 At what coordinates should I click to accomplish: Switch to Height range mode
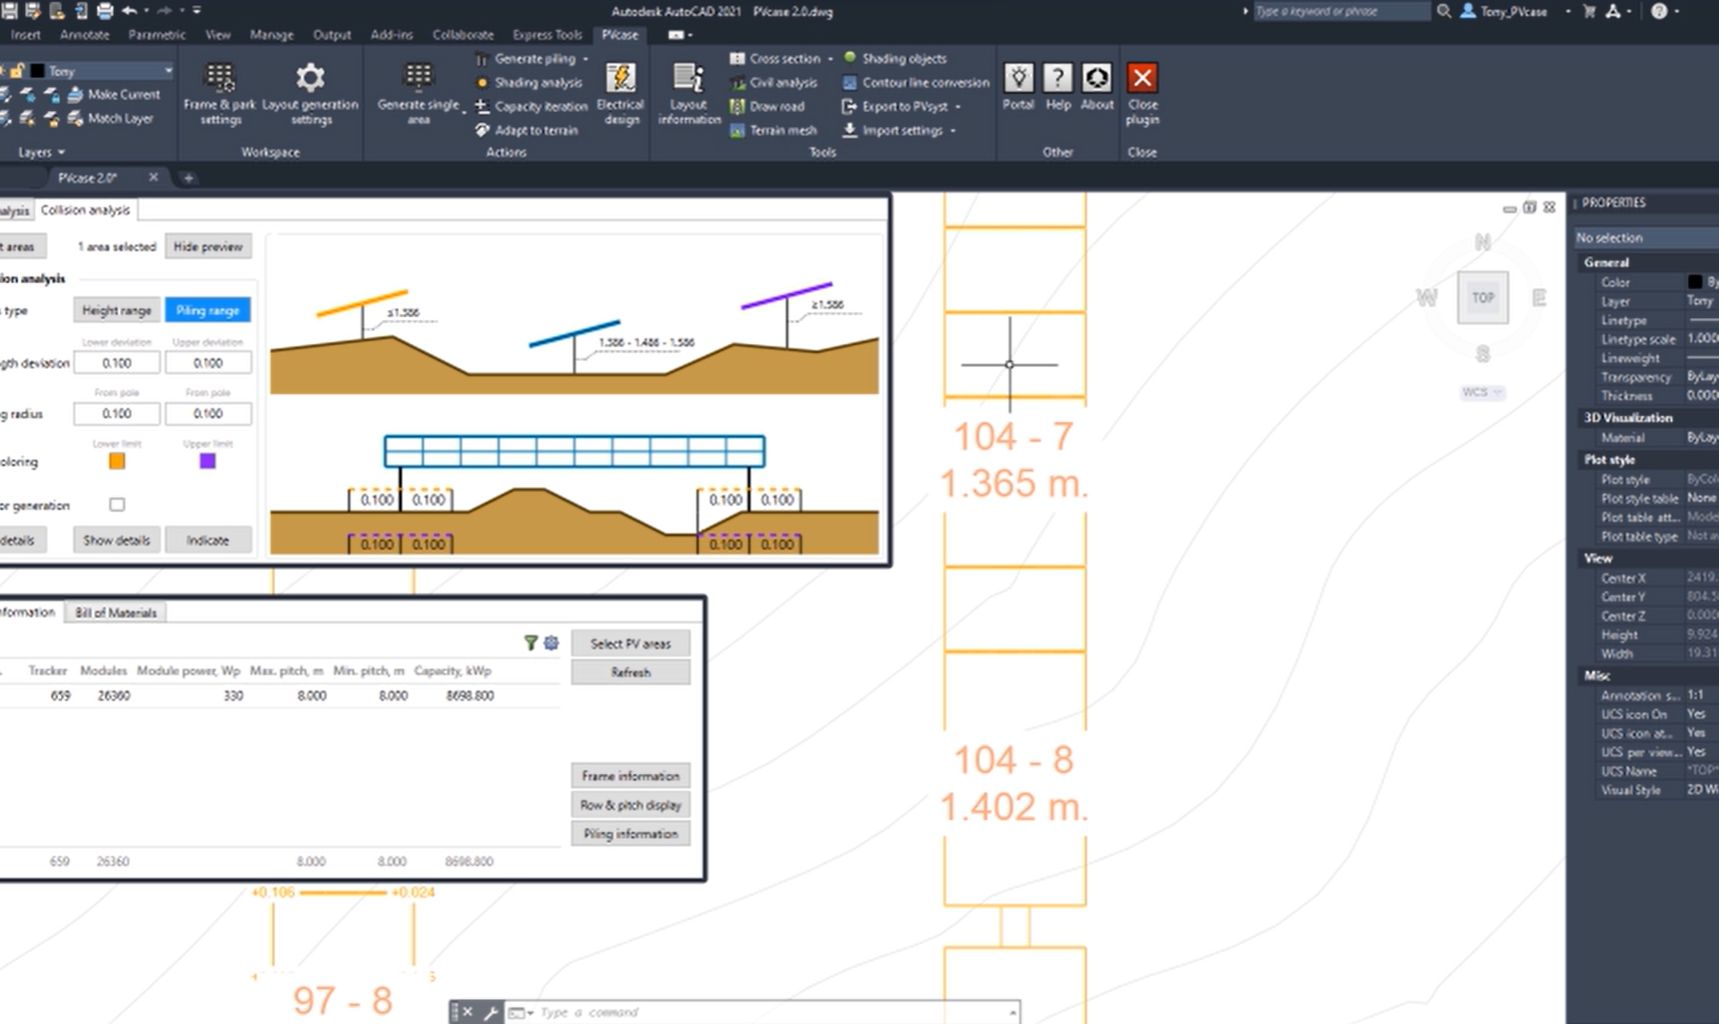[116, 309]
